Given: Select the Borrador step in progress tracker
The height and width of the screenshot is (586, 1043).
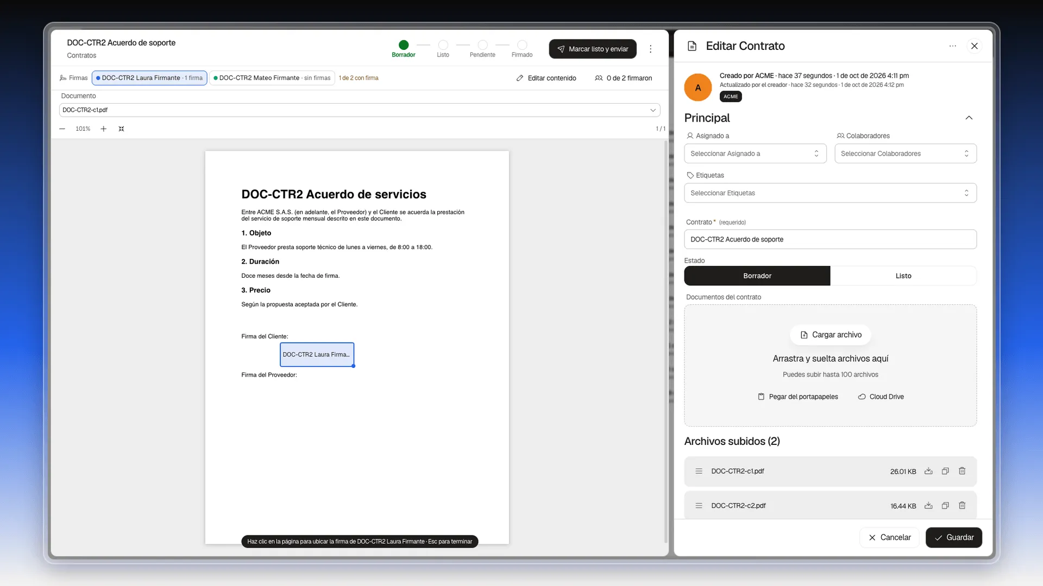Looking at the screenshot, I should tap(404, 48).
